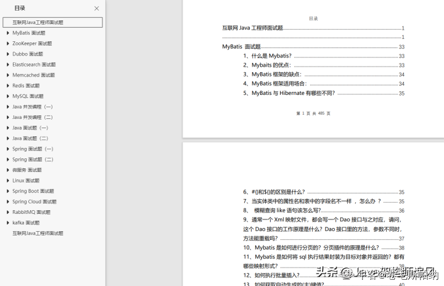Go to kafka 面试题 chapter
This screenshot has width=444, height=286.
click(26, 223)
